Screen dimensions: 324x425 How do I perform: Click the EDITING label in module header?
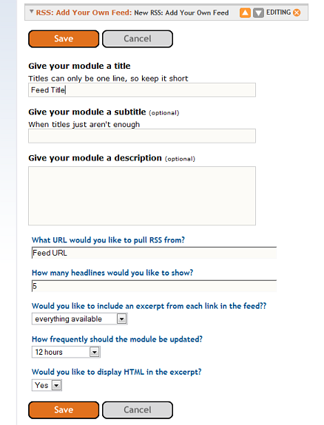point(278,13)
